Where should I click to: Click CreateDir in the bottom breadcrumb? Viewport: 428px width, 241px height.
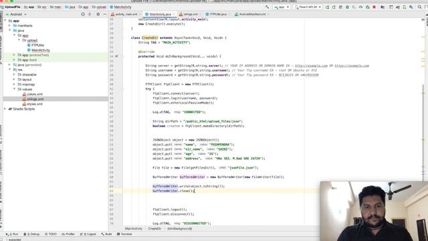(154, 229)
